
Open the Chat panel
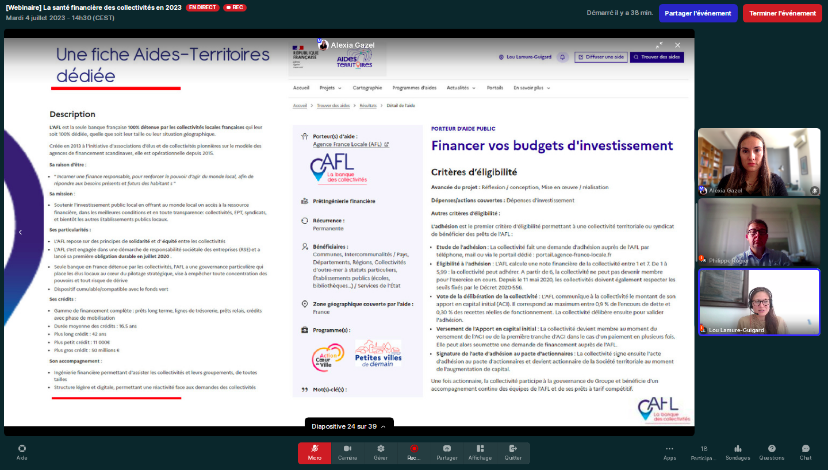click(x=806, y=453)
